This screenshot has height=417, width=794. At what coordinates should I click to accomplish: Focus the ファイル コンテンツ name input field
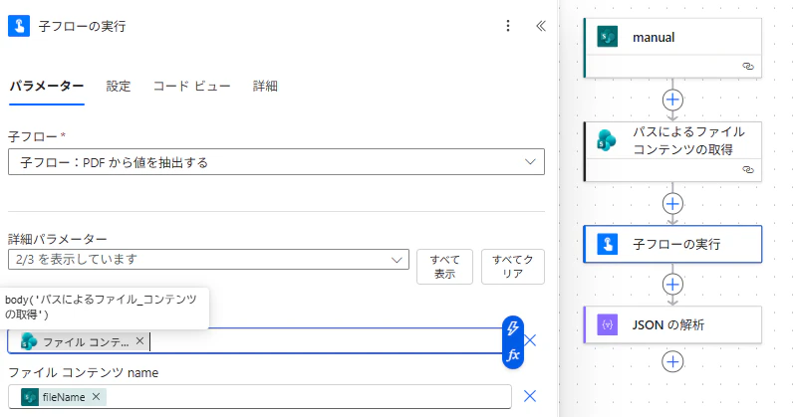260,397
